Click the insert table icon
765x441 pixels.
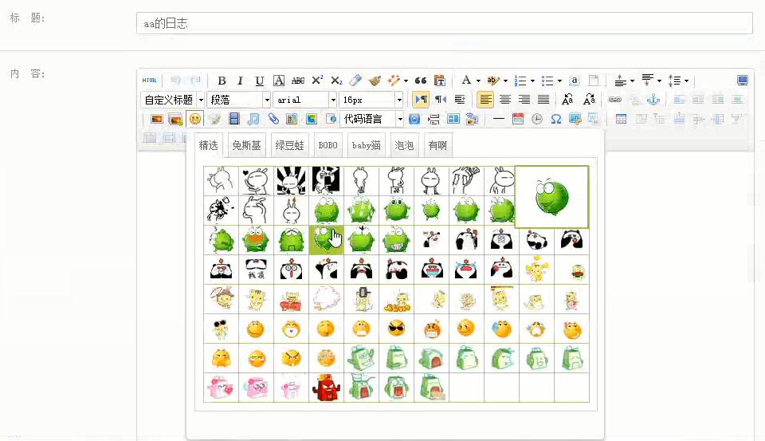(621, 119)
